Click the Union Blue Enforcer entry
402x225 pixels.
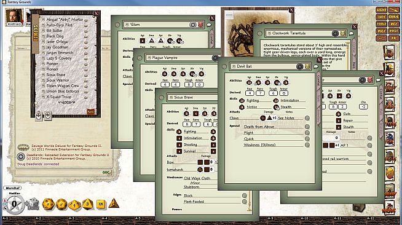click(63, 92)
